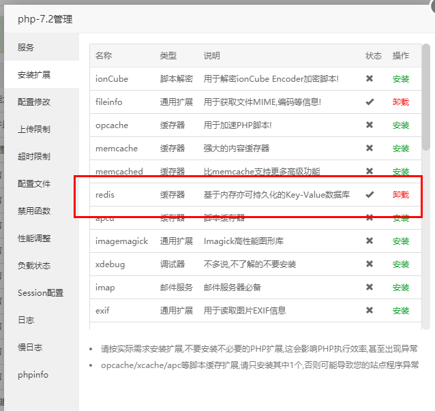Viewport: 435px width, 411px height.
Task: Install the exif extension
Action: pos(401,311)
